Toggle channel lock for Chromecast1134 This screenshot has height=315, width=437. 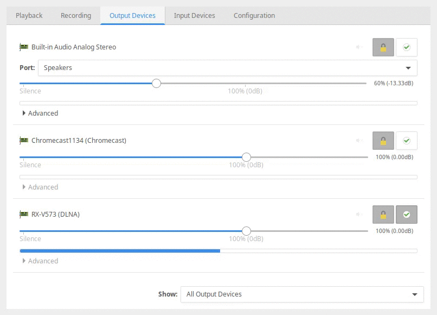[x=383, y=141]
